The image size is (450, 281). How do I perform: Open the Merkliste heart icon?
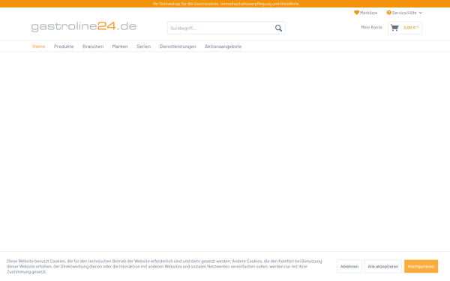(356, 13)
